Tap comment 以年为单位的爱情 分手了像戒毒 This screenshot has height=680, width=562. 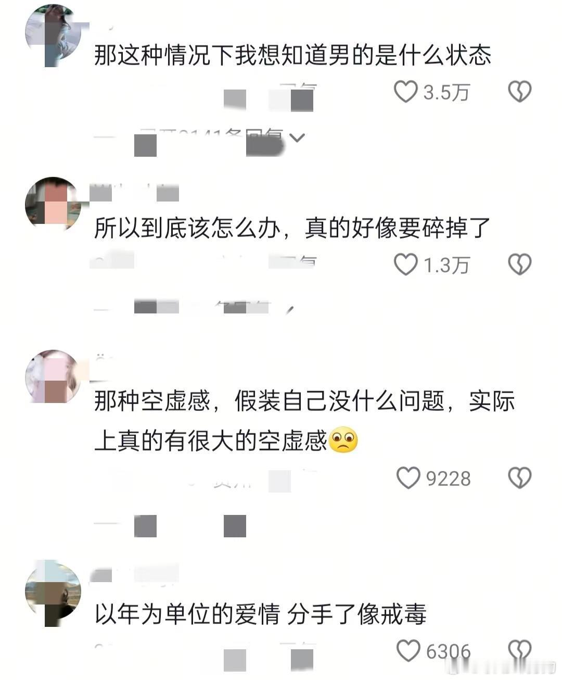260,614
